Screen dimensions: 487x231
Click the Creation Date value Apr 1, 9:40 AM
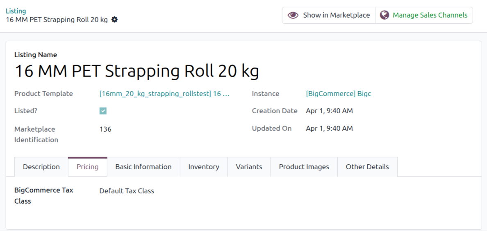click(x=329, y=111)
